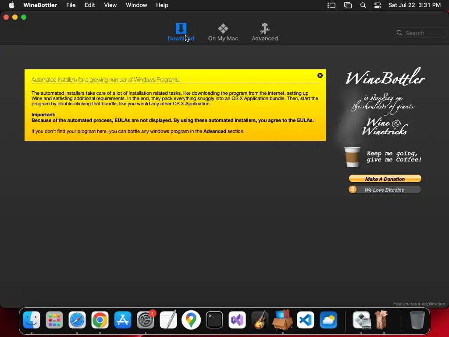
Task: Click the coffee cup image
Action: 352,157
